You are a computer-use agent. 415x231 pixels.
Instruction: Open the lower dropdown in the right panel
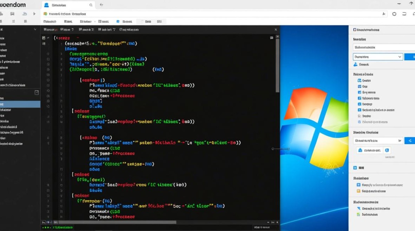pyautogui.click(x=378, y=140)
